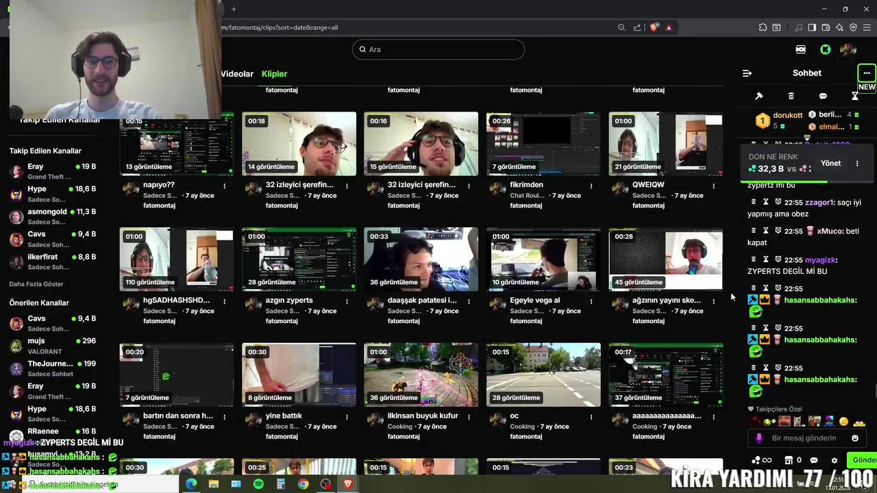Screen dimensions: 877x493
Task: Open File Explorer from the taskbar
Action: coord(214,484)
